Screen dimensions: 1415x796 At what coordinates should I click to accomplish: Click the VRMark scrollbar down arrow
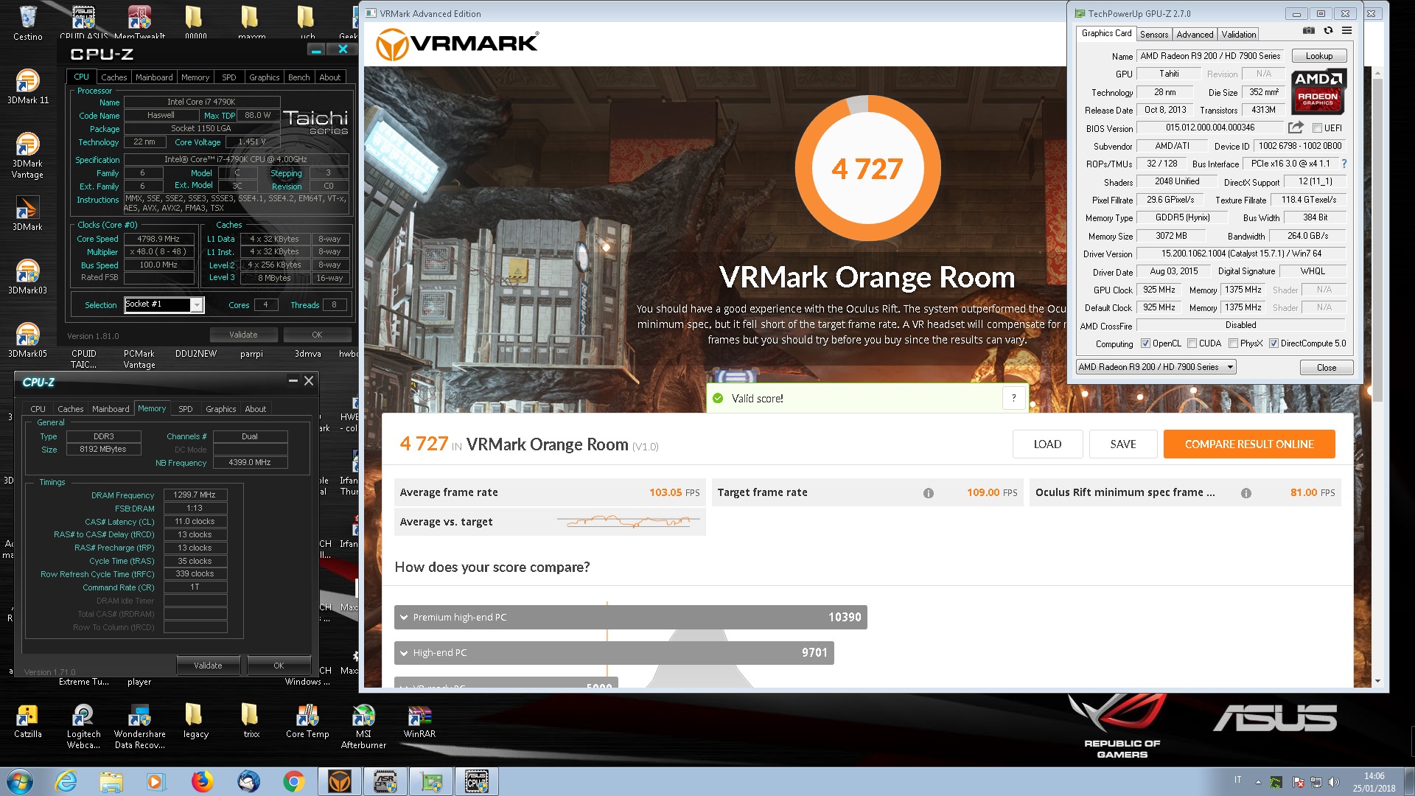1377,682
